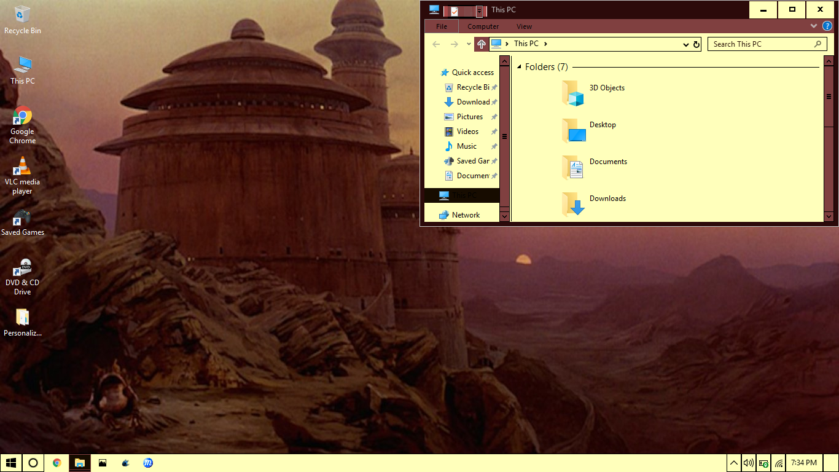Viewport: 839px width, 472px height.
Task: Go back with the left arrow button
Action: pos(436,44)
